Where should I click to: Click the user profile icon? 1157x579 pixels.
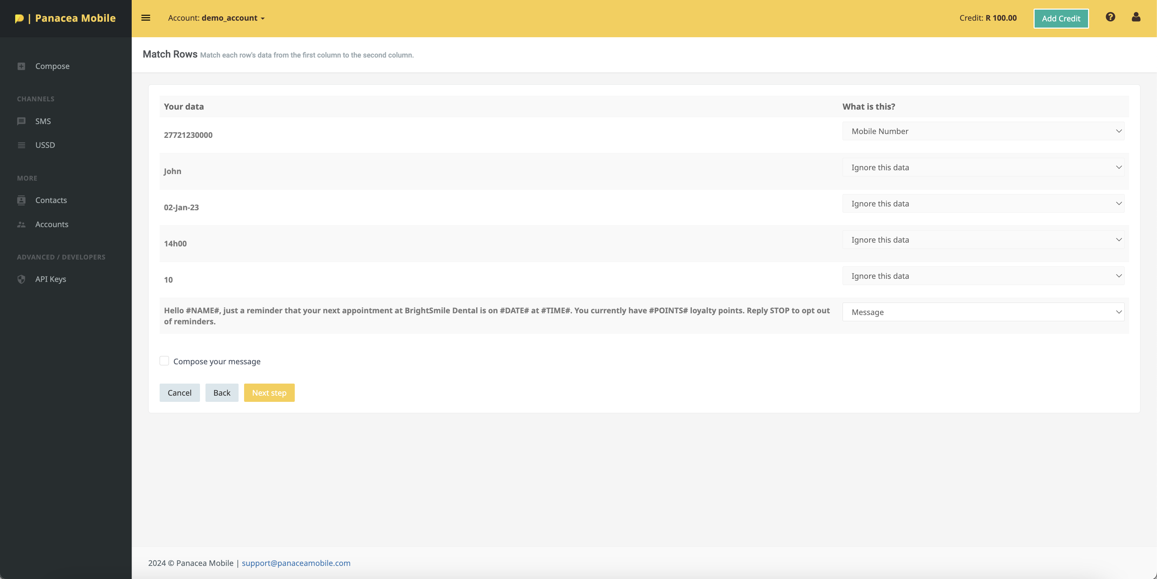(1136, 17)
